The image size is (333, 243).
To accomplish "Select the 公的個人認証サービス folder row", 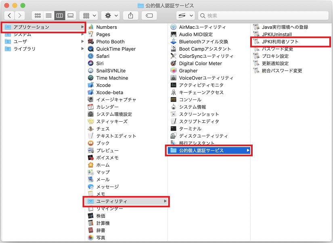I will click(209, 150).
